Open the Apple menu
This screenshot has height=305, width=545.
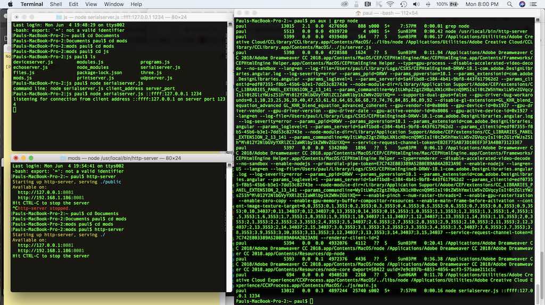(10, 4)
